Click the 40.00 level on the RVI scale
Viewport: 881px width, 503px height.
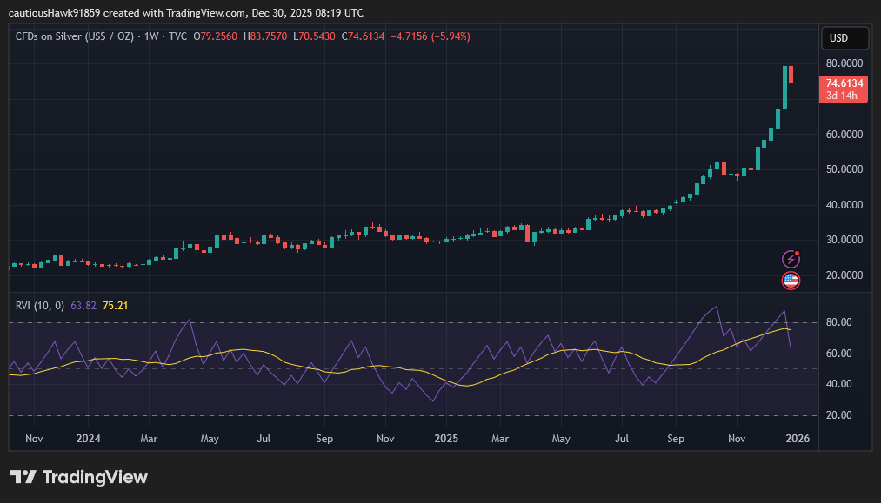click(x=837, y=384)
